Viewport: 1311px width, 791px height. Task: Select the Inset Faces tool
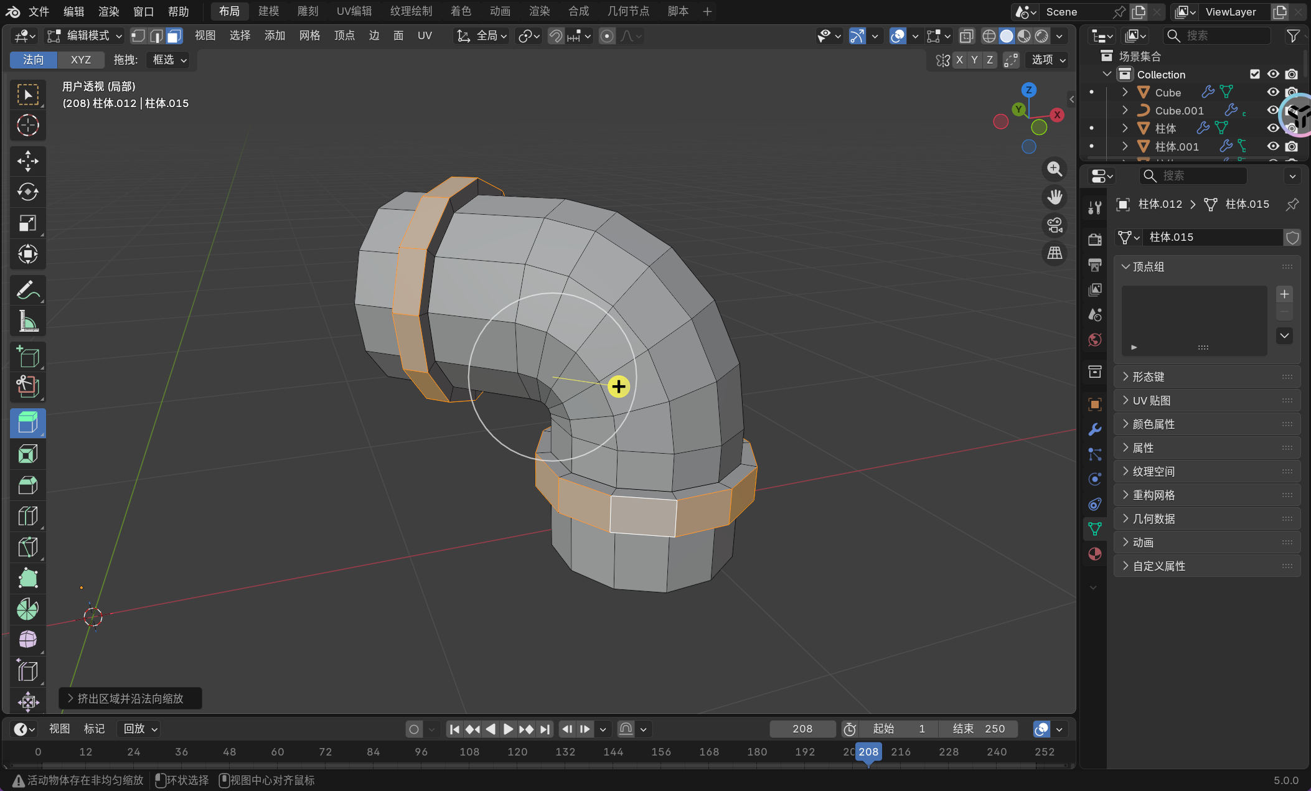27,454
